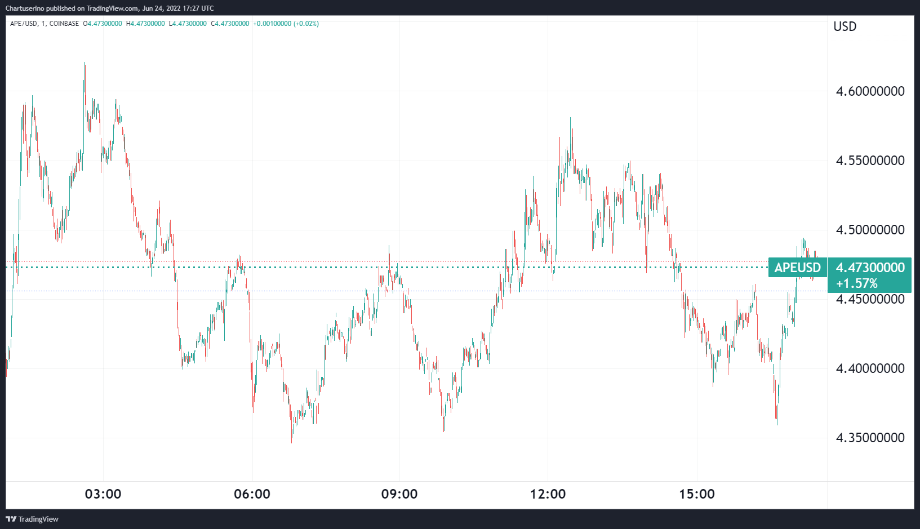
Task: Click the TradingView logo at bottom left
Action: click(x=32, y=519)
